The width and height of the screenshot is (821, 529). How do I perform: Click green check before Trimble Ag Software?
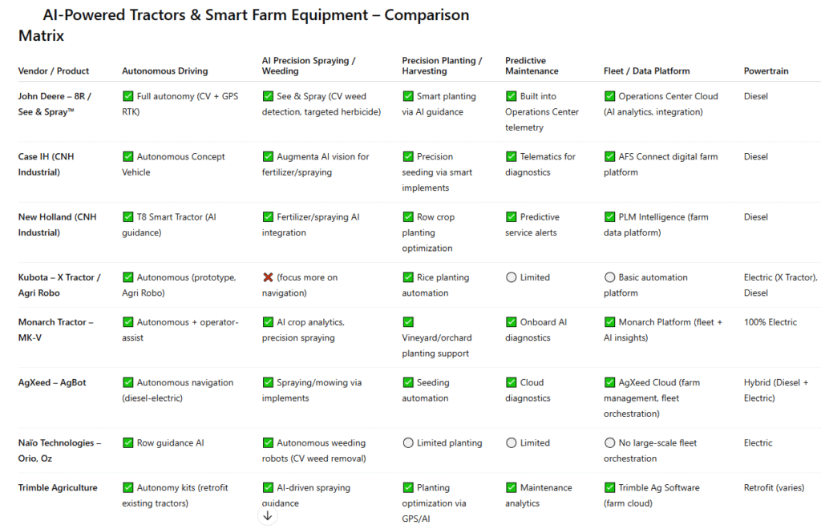point(609,487)
